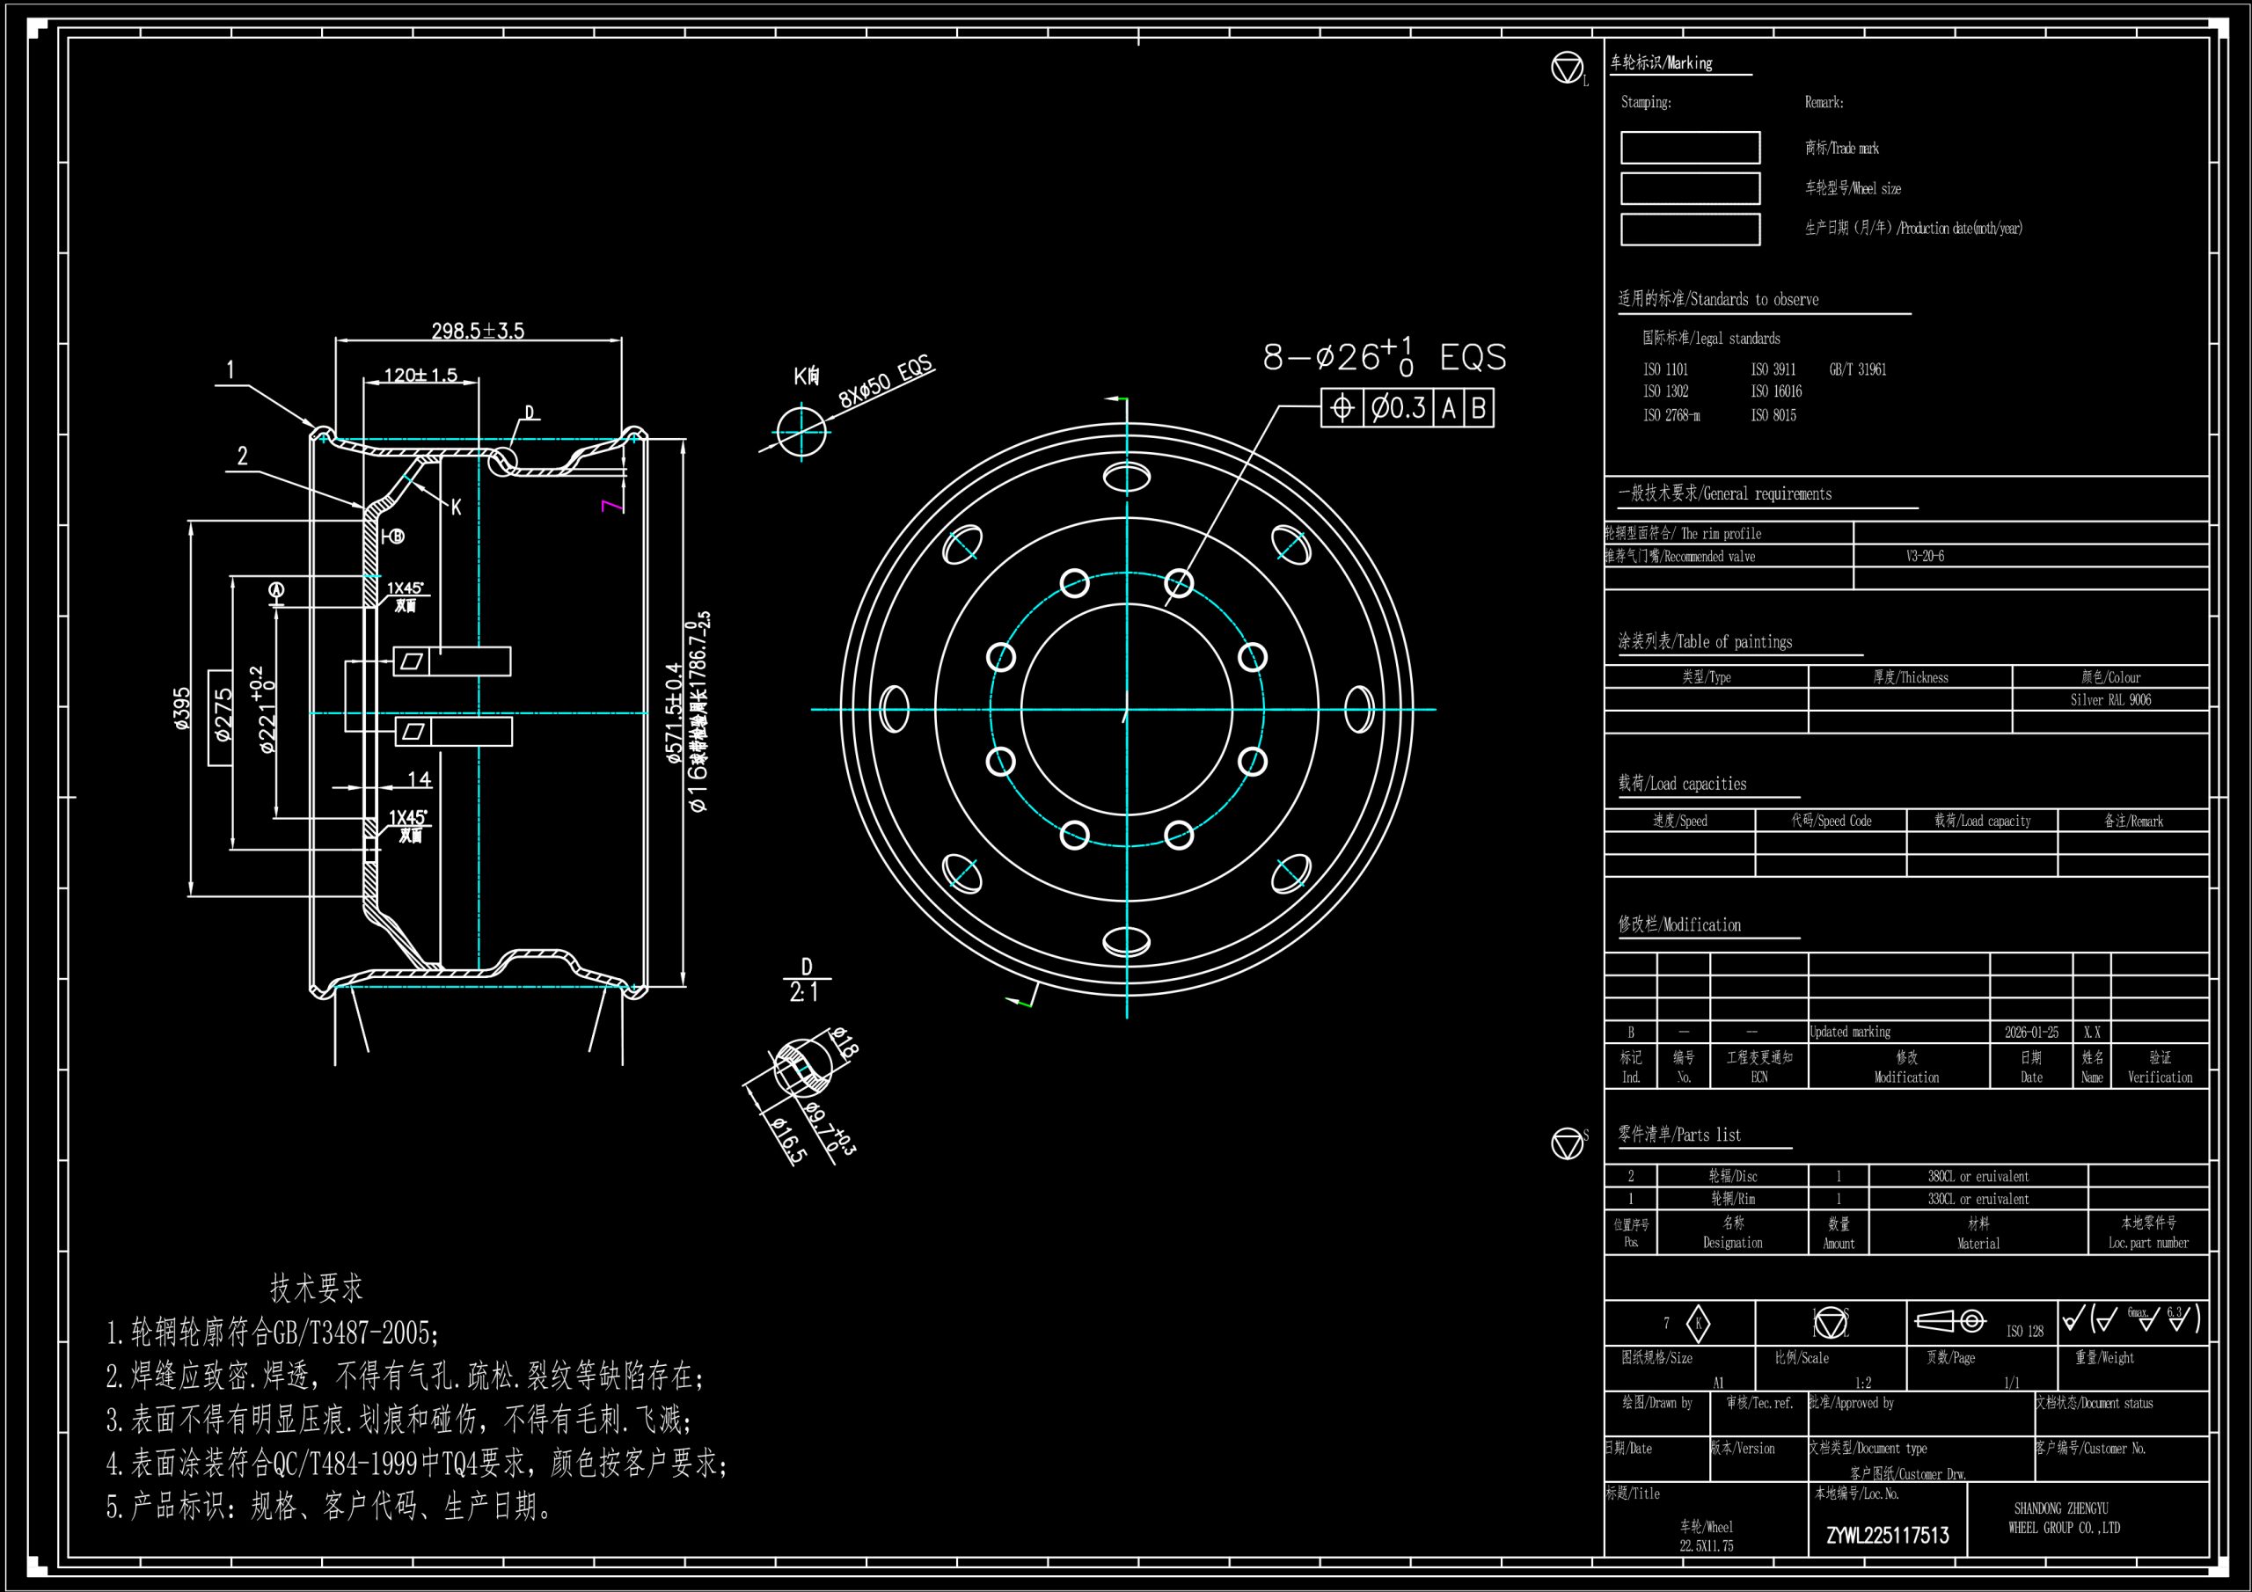Screen dimensions: 2252x1592
Task: Click the Updated marking modification entry
Action: click(1849, 1032)
